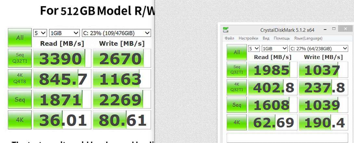Minimize the CrystalDiskMark window
354x143 pixels.
pyautogui.click(x=325, y=29)
